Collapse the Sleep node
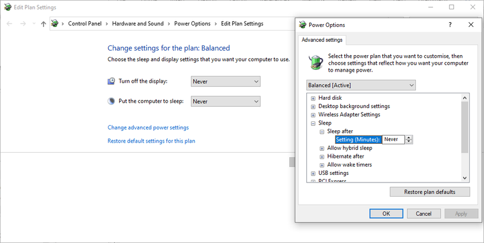The height and width of the screenshot is (243, 484). pyautogui.click(x=313, y=123)
